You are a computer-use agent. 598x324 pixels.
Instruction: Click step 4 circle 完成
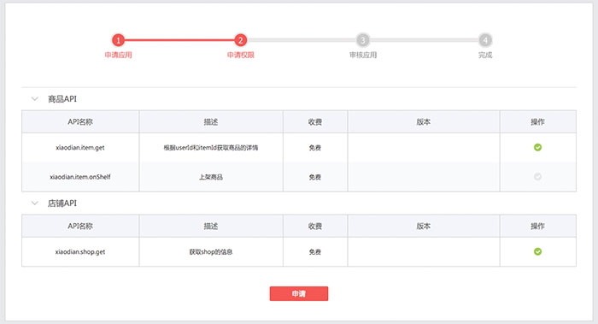(485, 40)
